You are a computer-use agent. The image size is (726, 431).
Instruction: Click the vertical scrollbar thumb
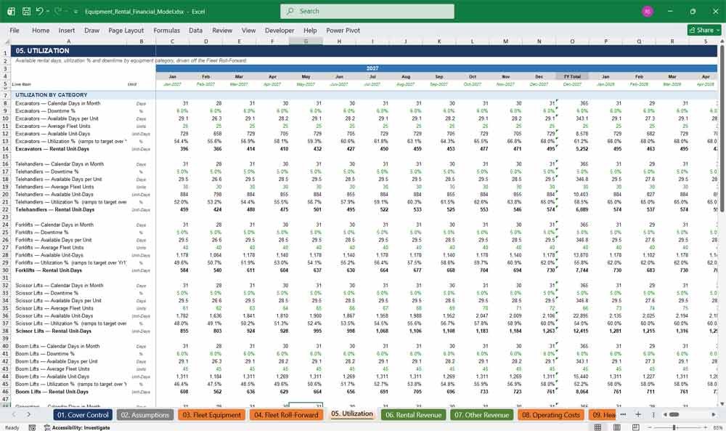point(722,130)
